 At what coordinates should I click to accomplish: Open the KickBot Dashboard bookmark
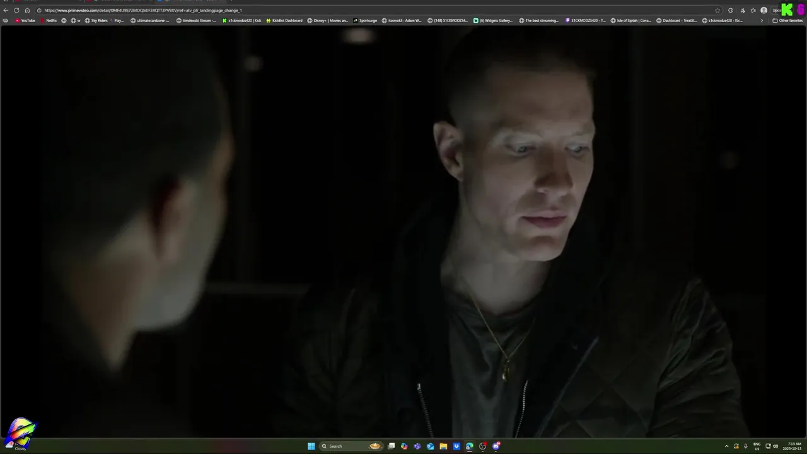(x=284, y=21)
